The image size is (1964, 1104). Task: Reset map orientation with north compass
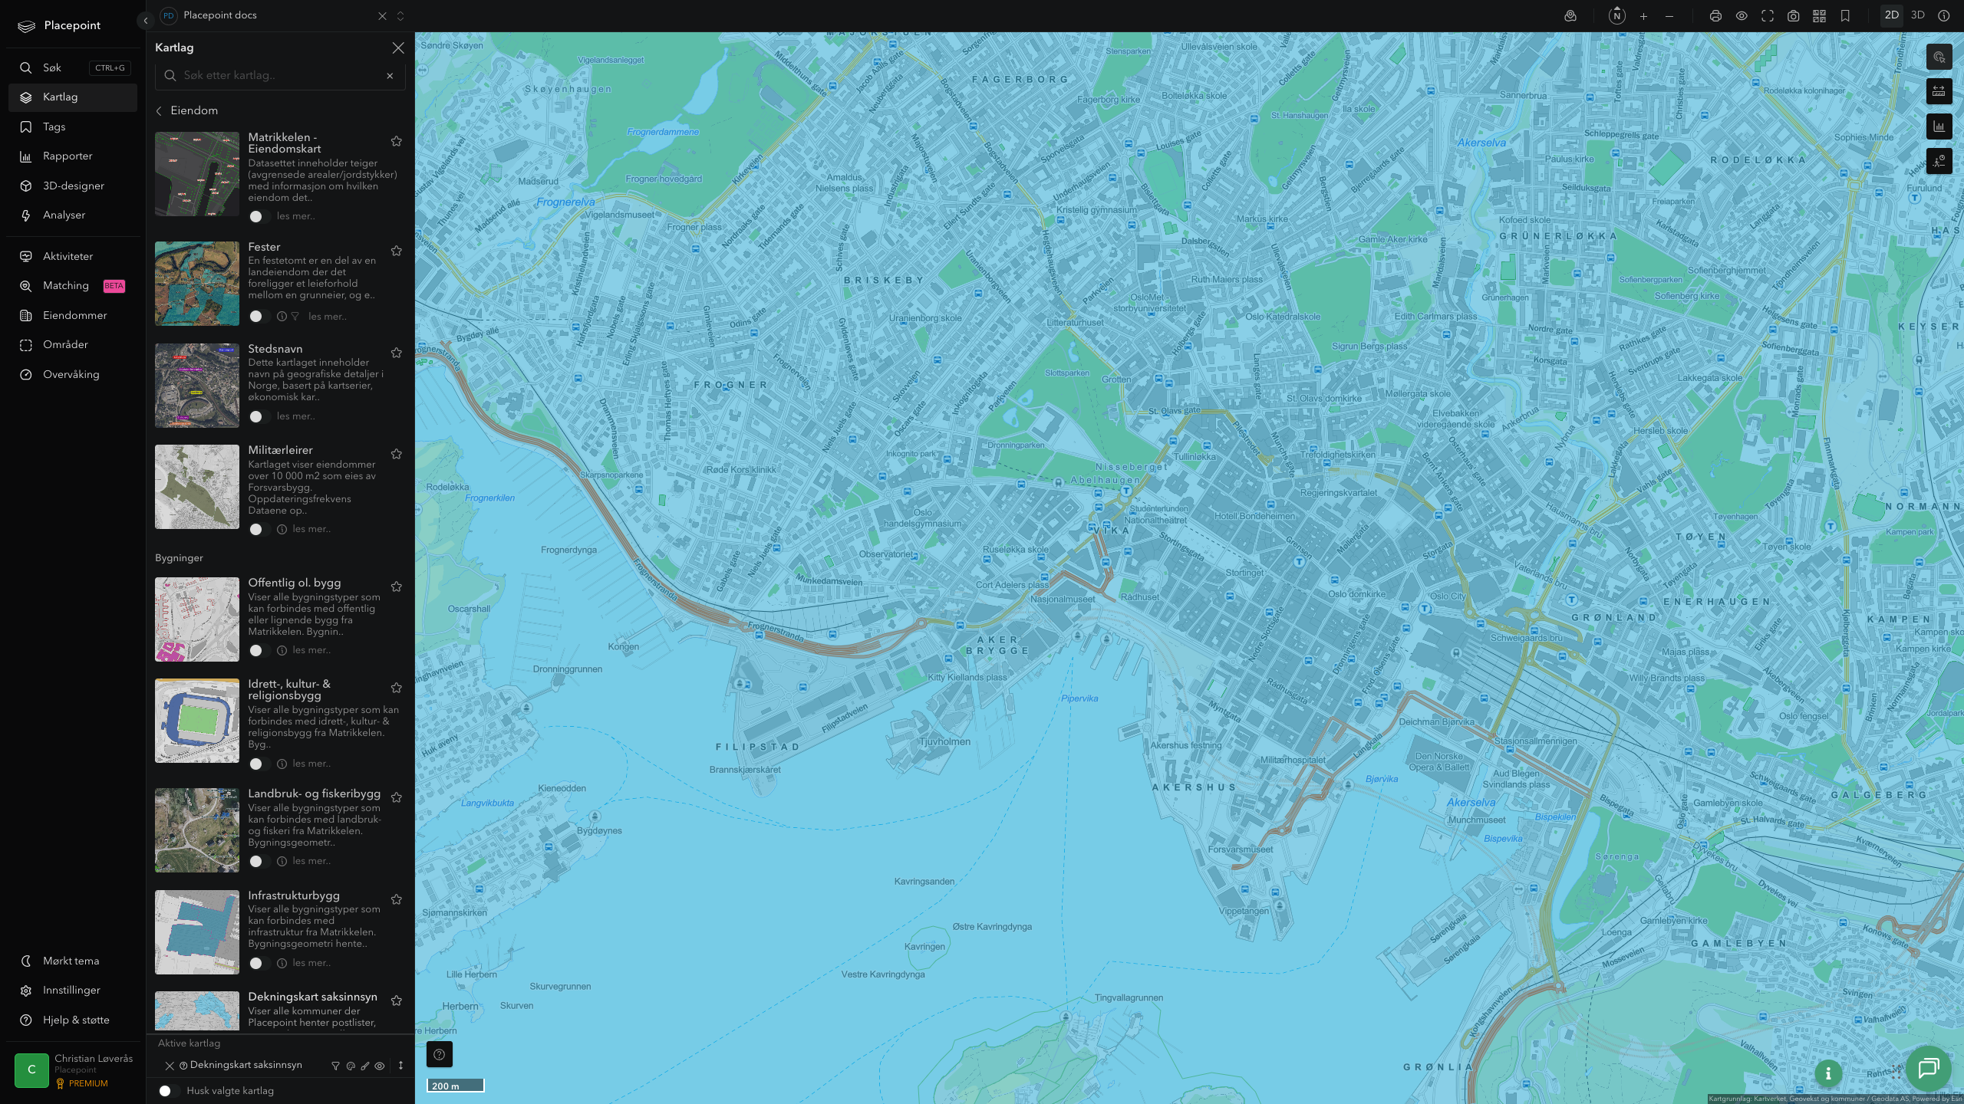[1617, 16]
